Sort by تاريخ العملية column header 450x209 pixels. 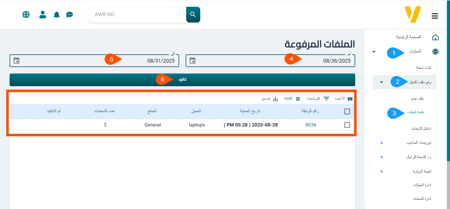coord(250,111)
